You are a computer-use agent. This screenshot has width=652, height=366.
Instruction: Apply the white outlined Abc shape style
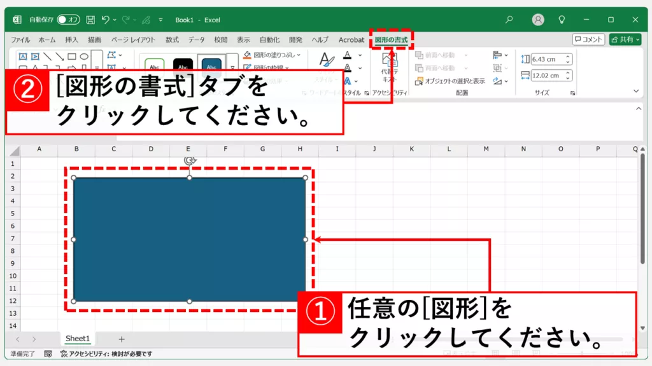pos(154,65)
